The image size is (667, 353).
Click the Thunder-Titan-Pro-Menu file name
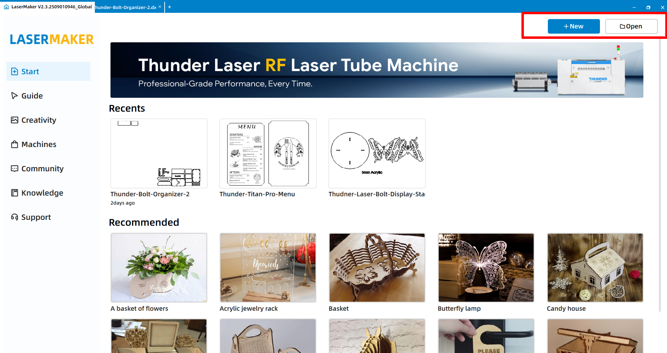pyautogui.click(x=257, y=194)
